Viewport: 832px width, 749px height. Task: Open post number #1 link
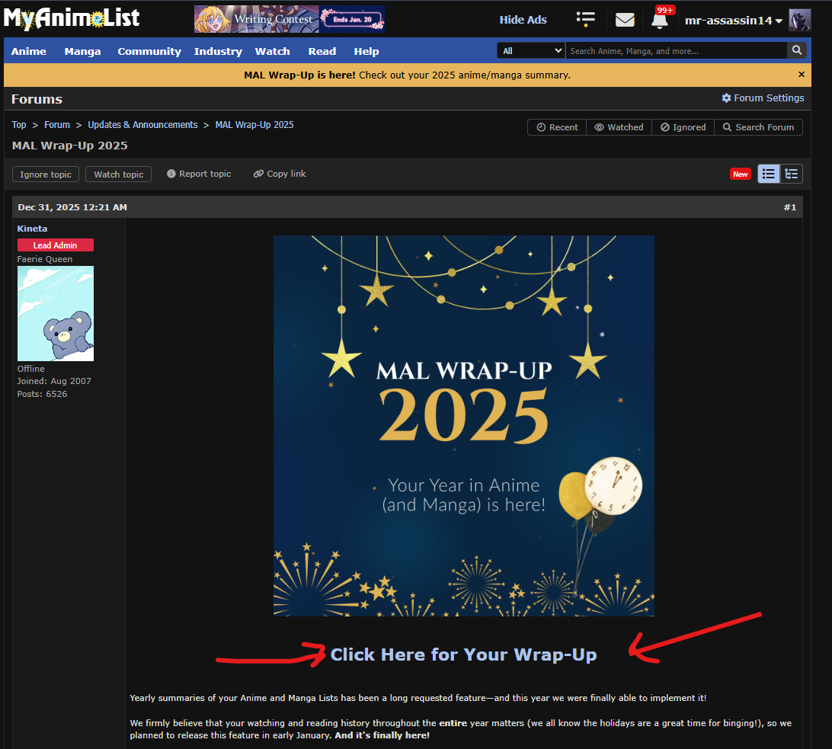(790, 207)
